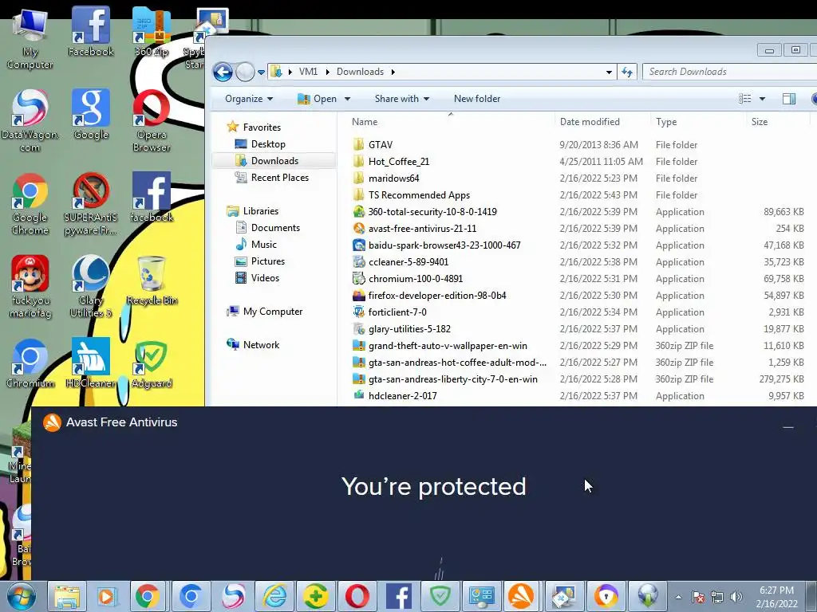
Task: Click the volume speaker tray icon
Action: point(736,597)
